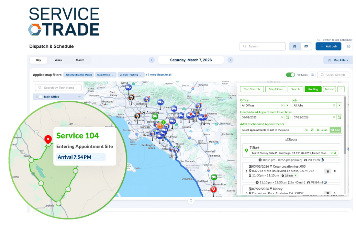The image size is (356, 226).
Task: Click the green cluster marker labeled 2
Action: click(x=163, y=123)
